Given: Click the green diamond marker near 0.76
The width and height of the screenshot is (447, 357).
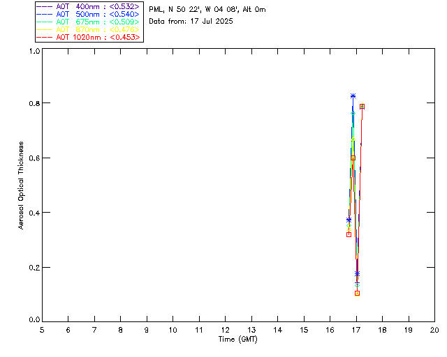Looking at the screenshot, I should click(x=353, y=113).
